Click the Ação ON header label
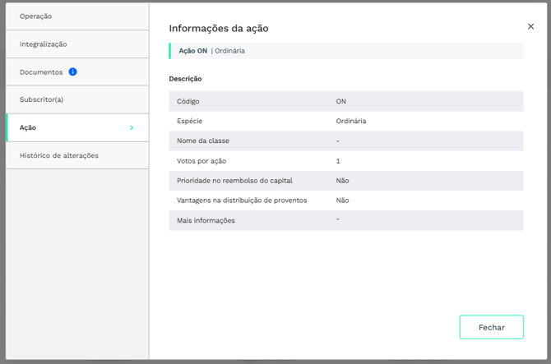This screenshot has width=551, height=364. [192, 51]
